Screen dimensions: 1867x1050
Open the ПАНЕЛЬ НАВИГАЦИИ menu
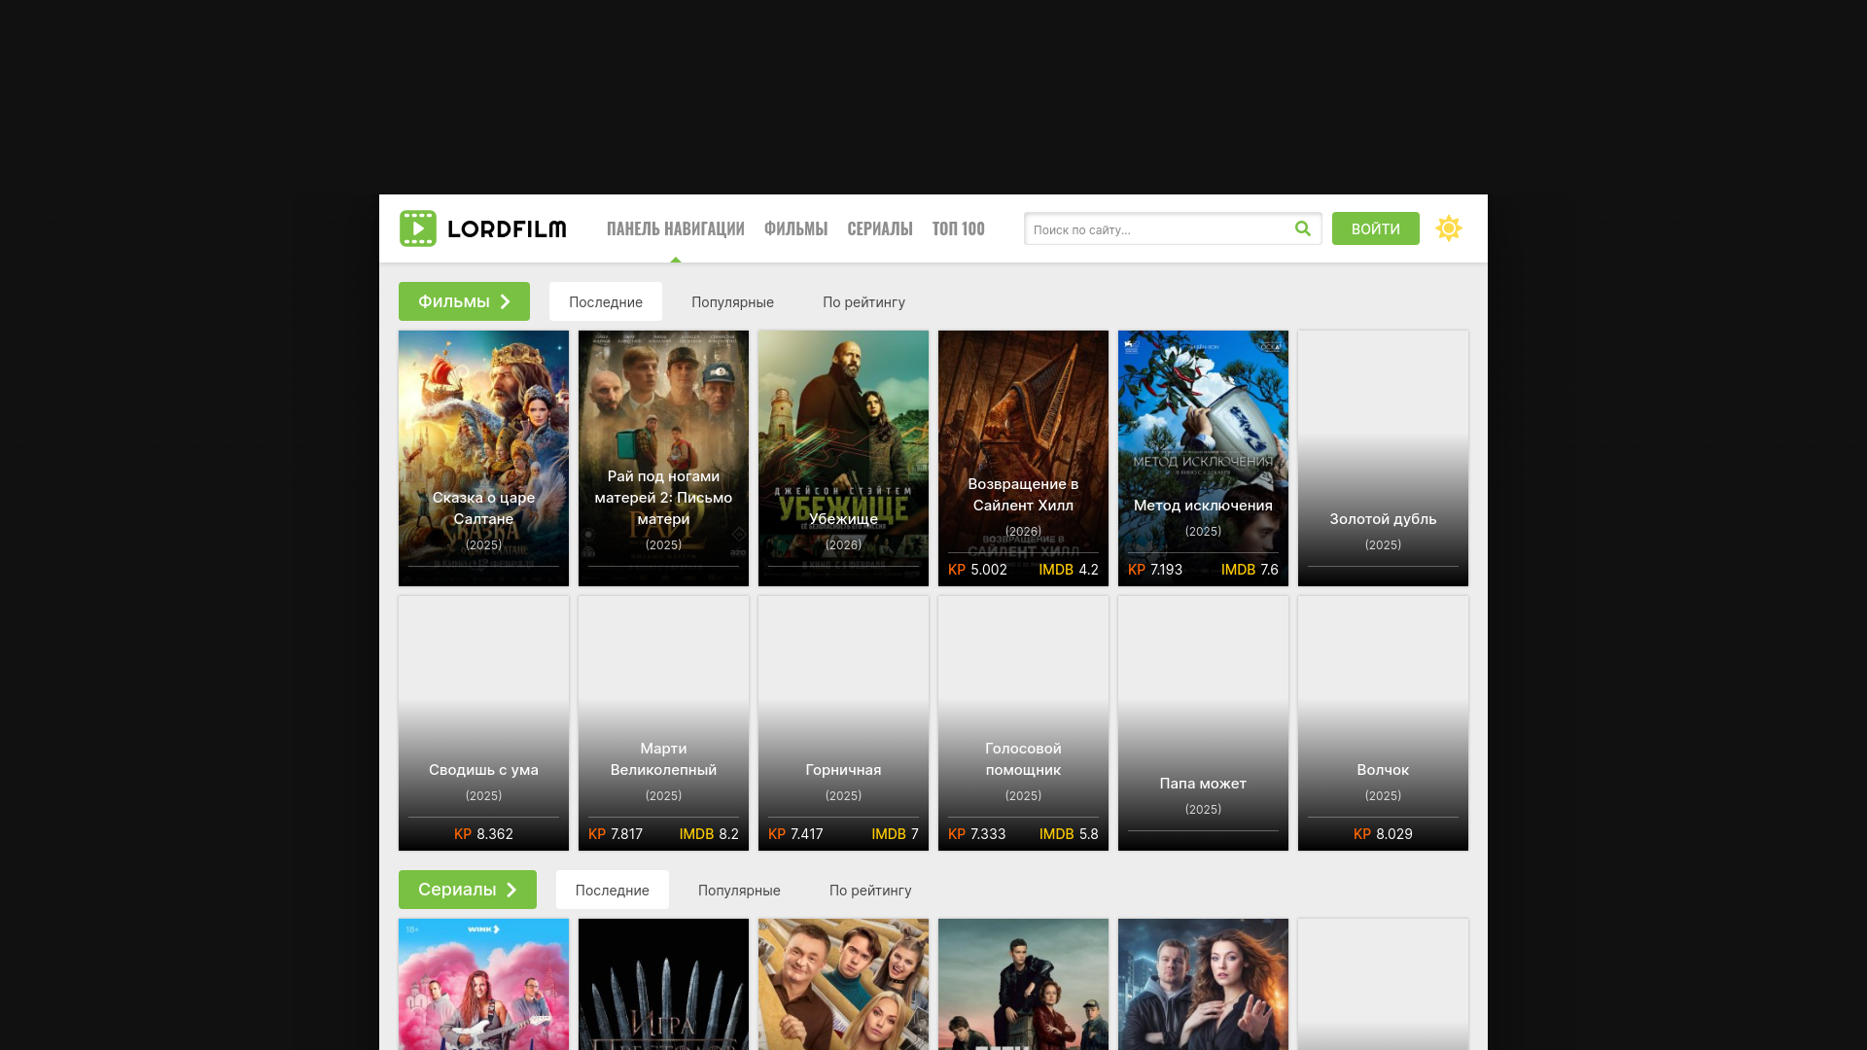pos(676,228)
